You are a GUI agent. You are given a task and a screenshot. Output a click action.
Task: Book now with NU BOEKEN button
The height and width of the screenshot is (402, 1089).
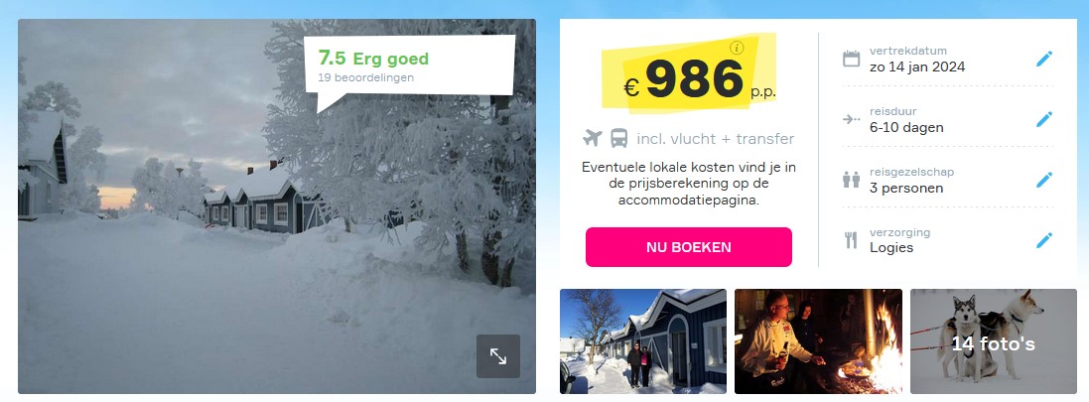coord(688,247)
